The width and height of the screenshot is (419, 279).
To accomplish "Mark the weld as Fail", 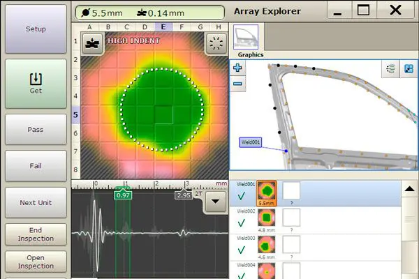I will pos(35,166).
